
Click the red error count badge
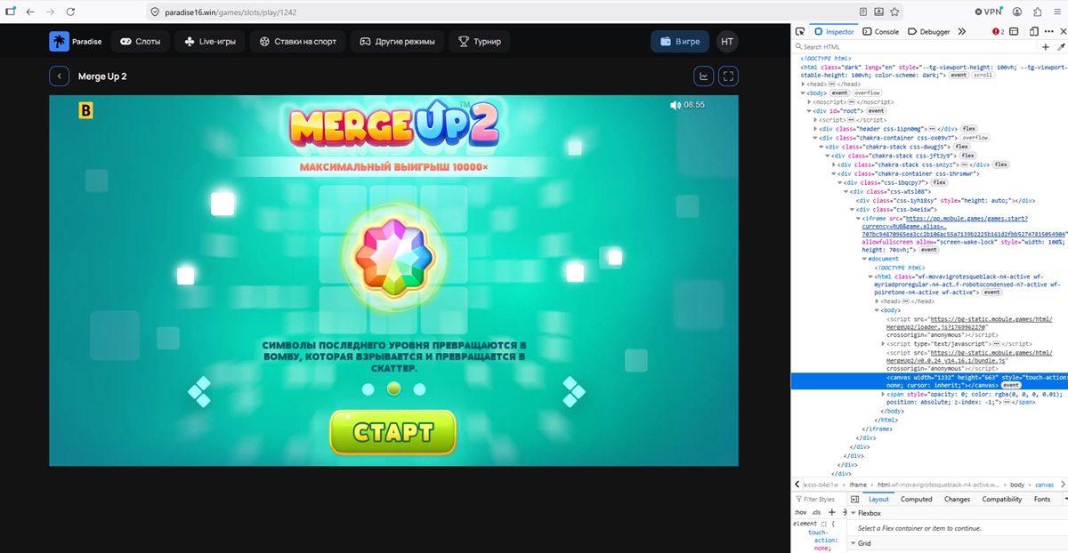coord(999,31)
